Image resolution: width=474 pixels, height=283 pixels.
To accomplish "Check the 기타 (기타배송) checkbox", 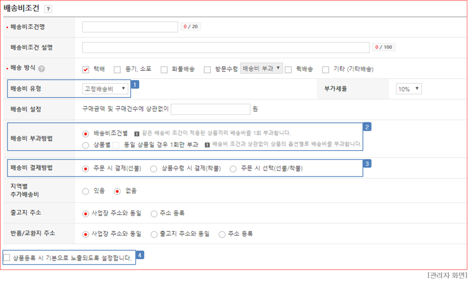I will (x=326, y=70).
